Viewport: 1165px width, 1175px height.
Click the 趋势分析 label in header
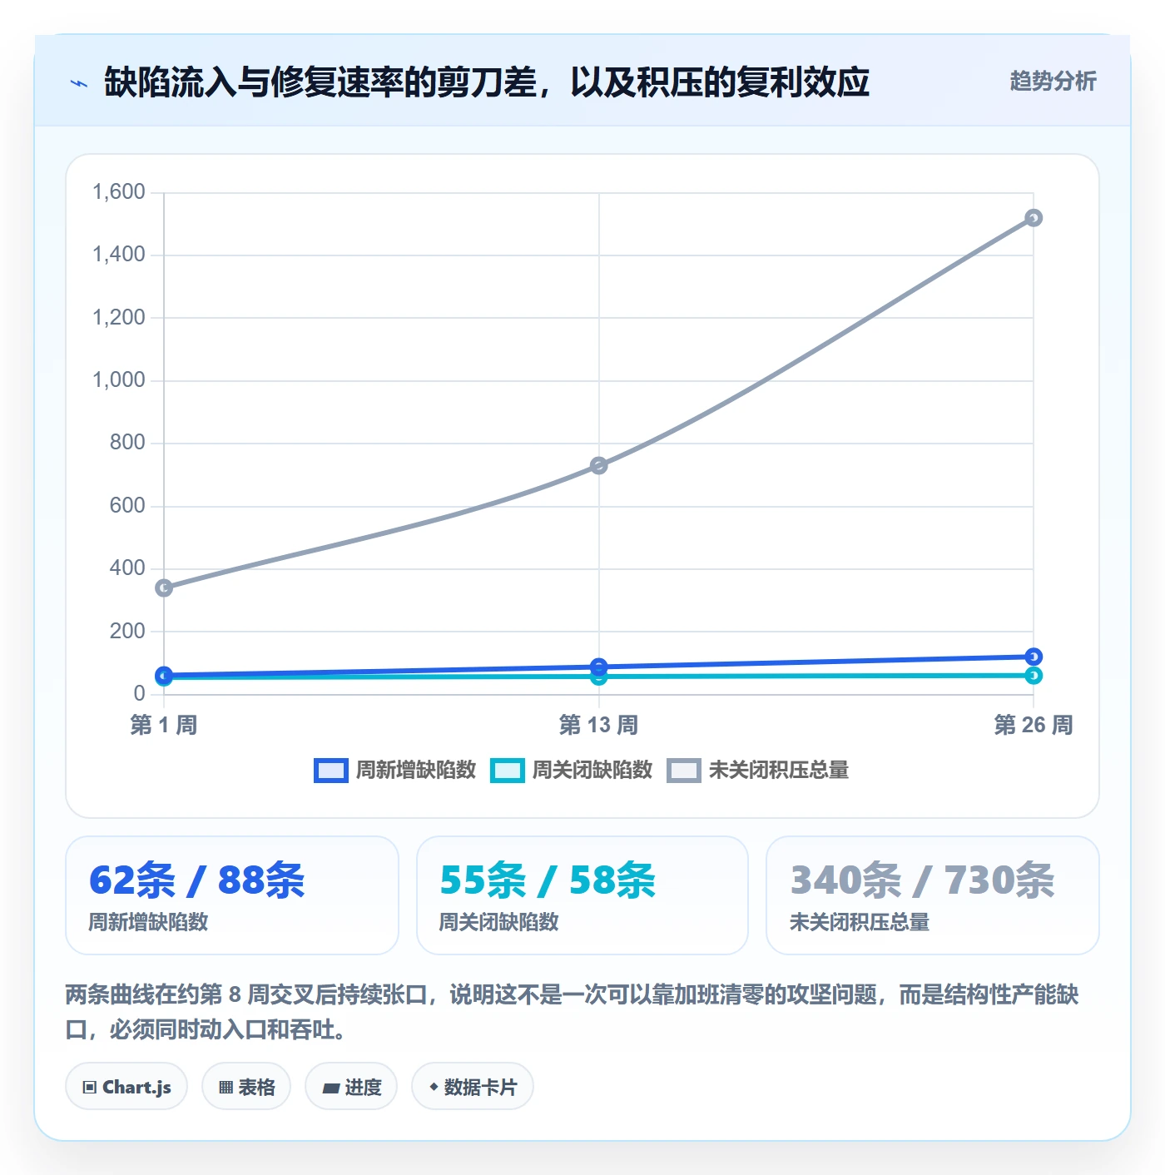pos(1053,81)
